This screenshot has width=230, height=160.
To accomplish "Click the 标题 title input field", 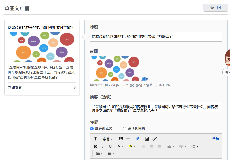I will (156, 37).
